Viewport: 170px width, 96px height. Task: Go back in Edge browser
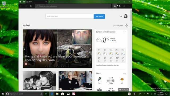coord(21,6)
